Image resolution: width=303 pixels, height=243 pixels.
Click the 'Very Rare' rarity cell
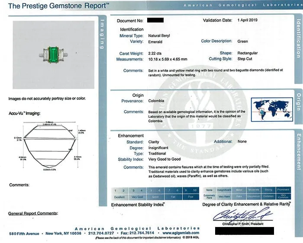click(224, 196)
